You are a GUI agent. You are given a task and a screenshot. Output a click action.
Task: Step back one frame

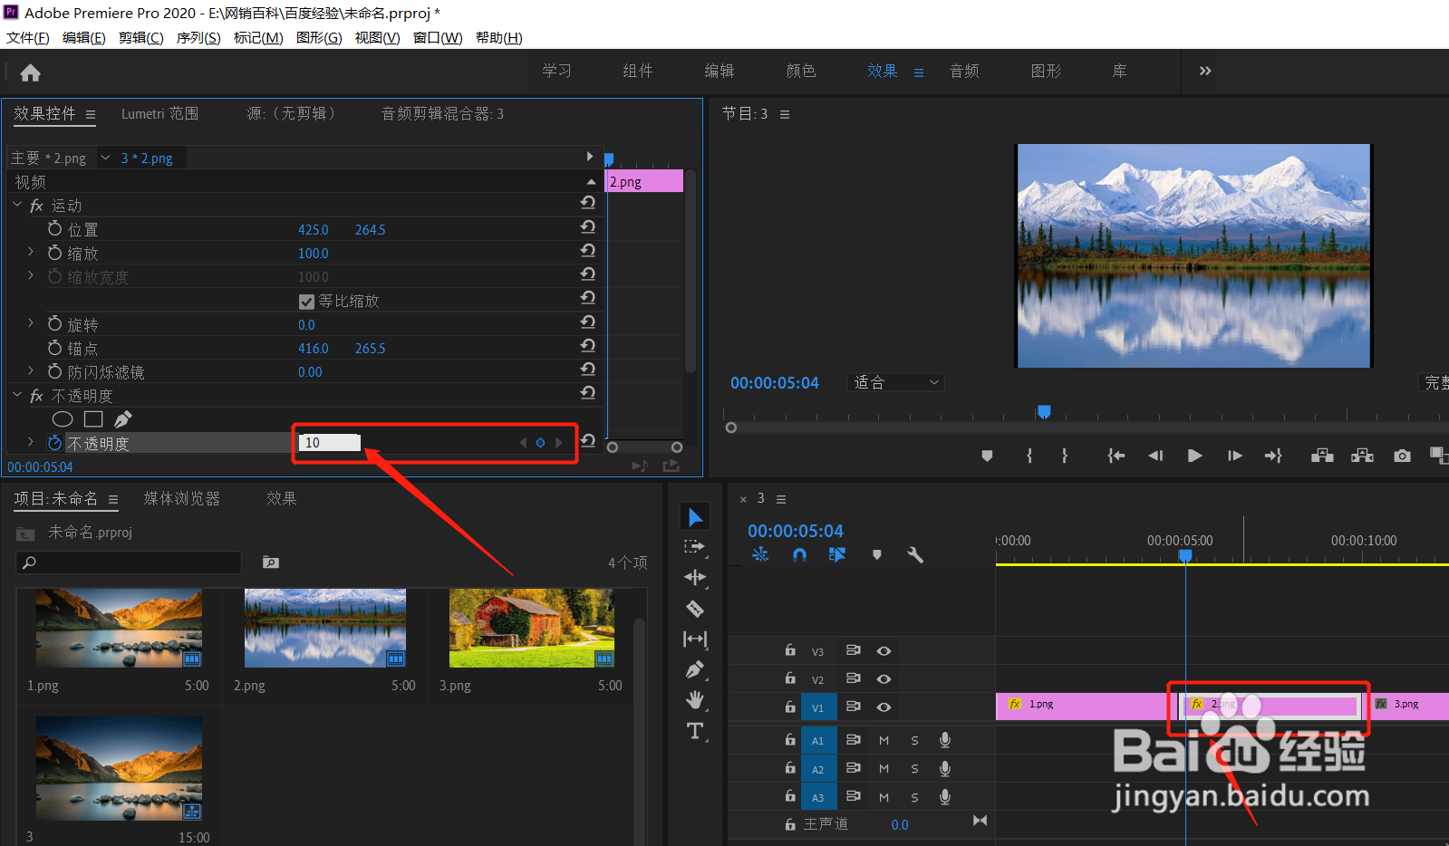[1155, 456]
